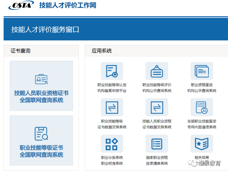Click 技能人员职业资格证书数据交换系统 exchange icon
Image resolution: width=228 pixels, height=173 pixels.
point(157,107)
